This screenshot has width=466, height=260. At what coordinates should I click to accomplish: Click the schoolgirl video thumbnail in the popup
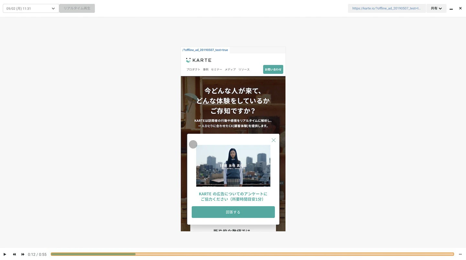pos(233,166)
